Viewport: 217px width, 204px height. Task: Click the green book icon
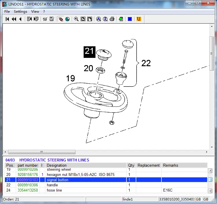(121, 19)
